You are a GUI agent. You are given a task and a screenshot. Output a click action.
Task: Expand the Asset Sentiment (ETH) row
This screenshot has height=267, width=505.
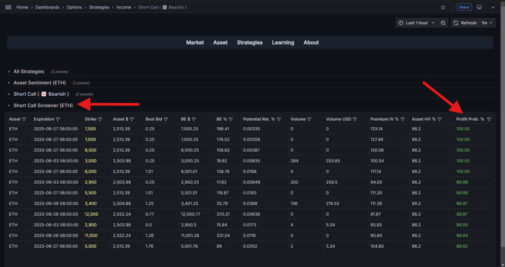[39, 83]
